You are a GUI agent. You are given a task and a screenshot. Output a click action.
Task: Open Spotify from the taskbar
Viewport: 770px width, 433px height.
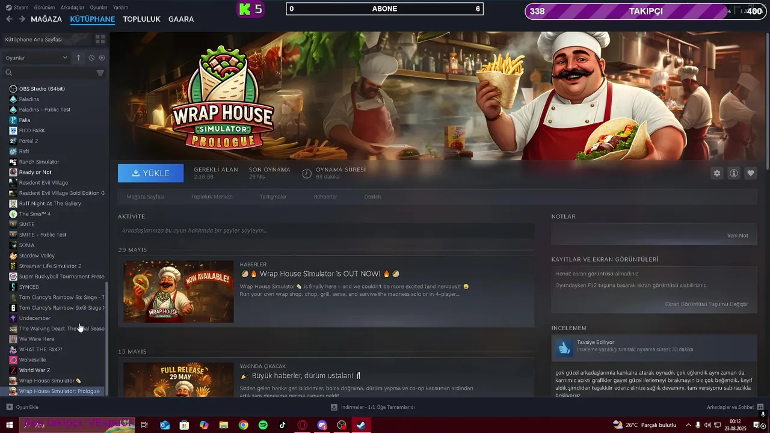263,425
